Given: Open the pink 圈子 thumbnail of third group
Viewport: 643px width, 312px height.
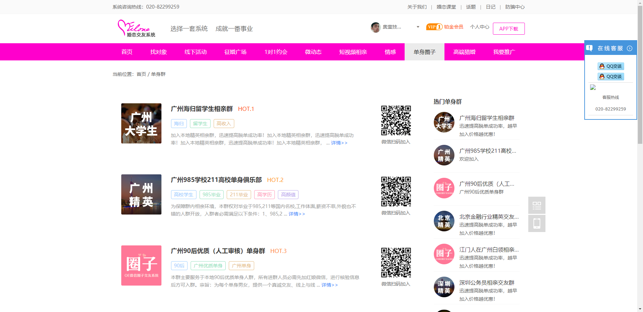Looking at the screenshot, I should (x=141, y=265).
